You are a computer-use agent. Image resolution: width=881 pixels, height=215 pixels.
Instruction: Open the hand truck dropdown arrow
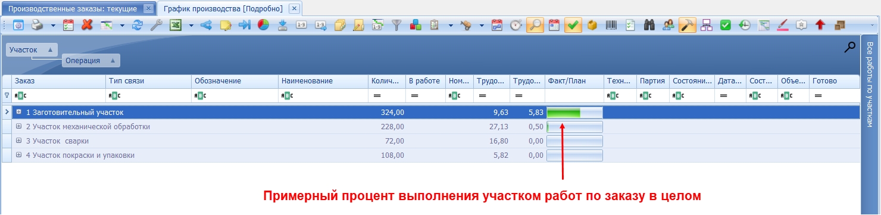click(x=482, y=26)
